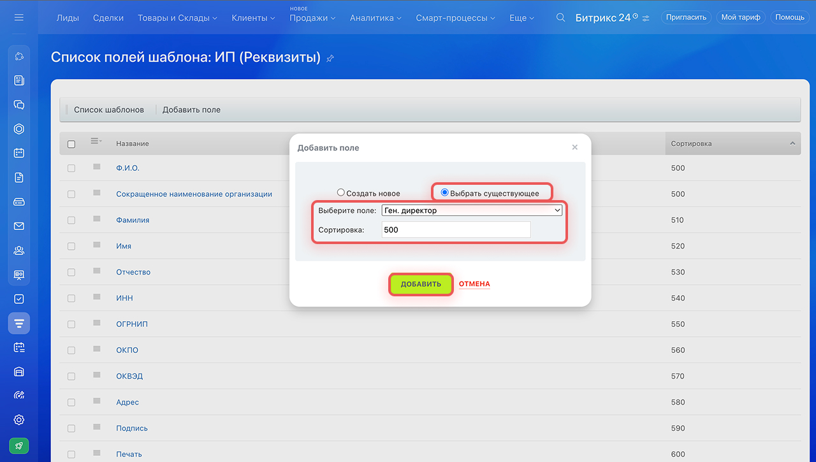Open the Лиды menu item
816x462 pixels.
click(68, 18)
